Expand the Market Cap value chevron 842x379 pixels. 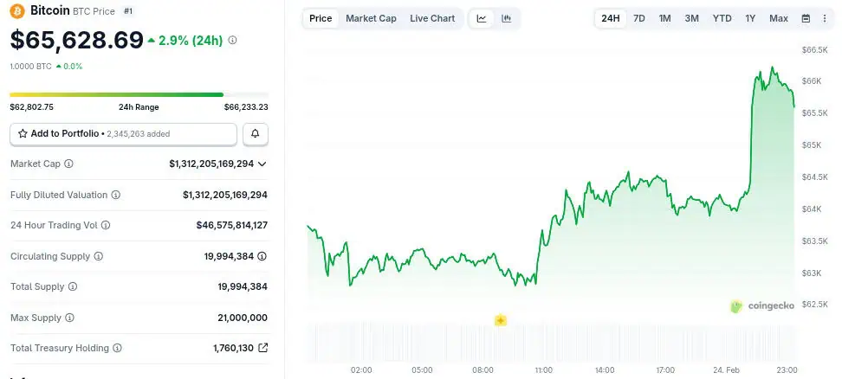click(x=262, y=164)
